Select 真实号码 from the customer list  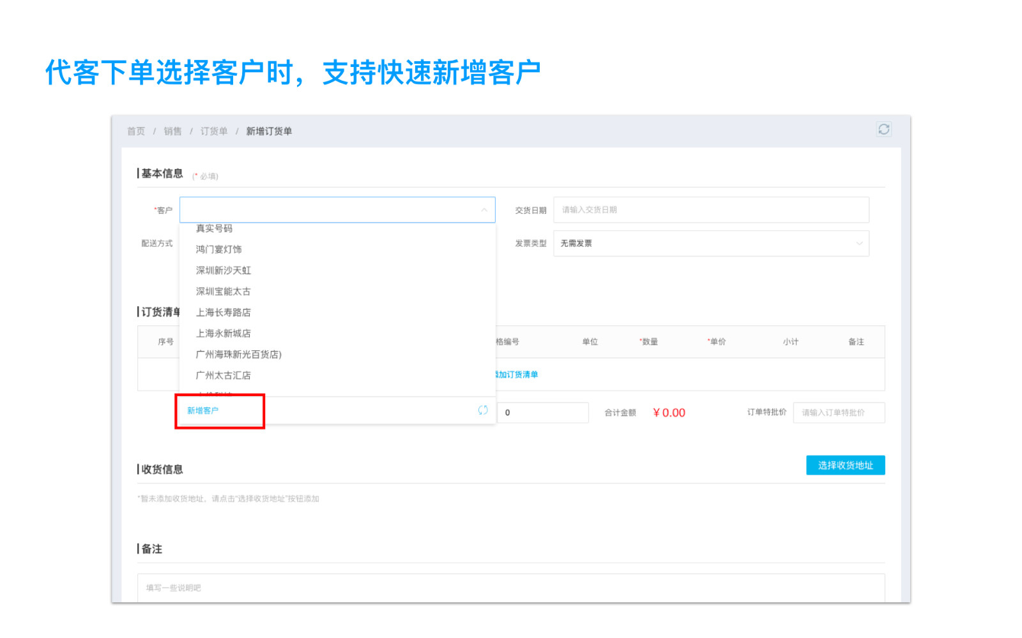[x=214, y=228]
